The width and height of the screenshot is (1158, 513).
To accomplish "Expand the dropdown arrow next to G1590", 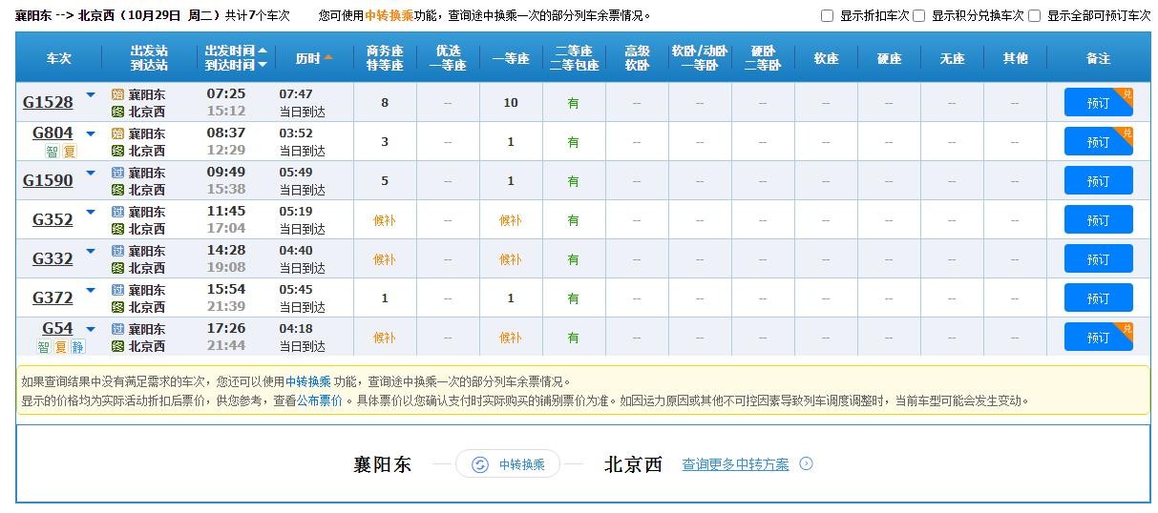I will pyautogui.click(x=91, y=174).
